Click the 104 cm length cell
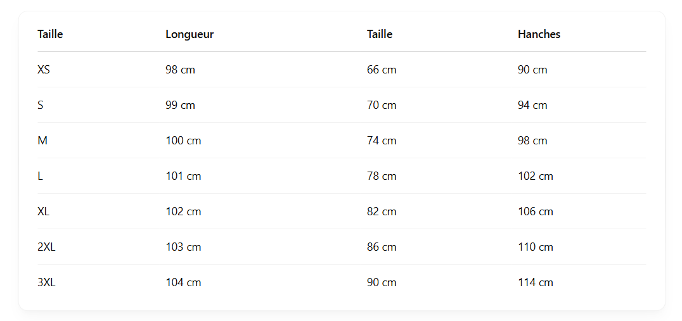682x321 pixels. (x=183, y=282)
